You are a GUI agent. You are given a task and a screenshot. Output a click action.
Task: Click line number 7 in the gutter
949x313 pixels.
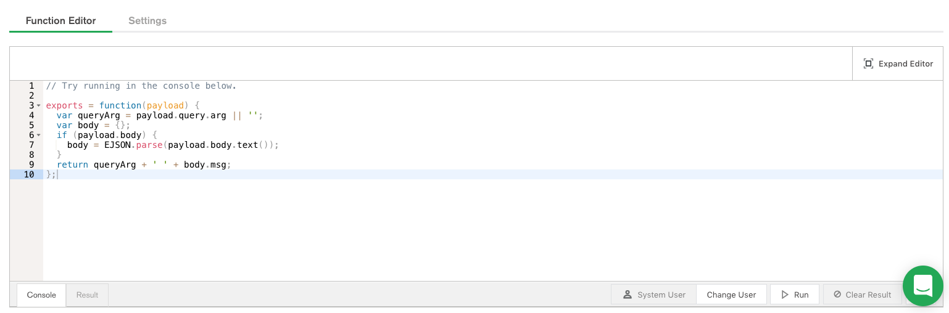click(x=31, y=145)
